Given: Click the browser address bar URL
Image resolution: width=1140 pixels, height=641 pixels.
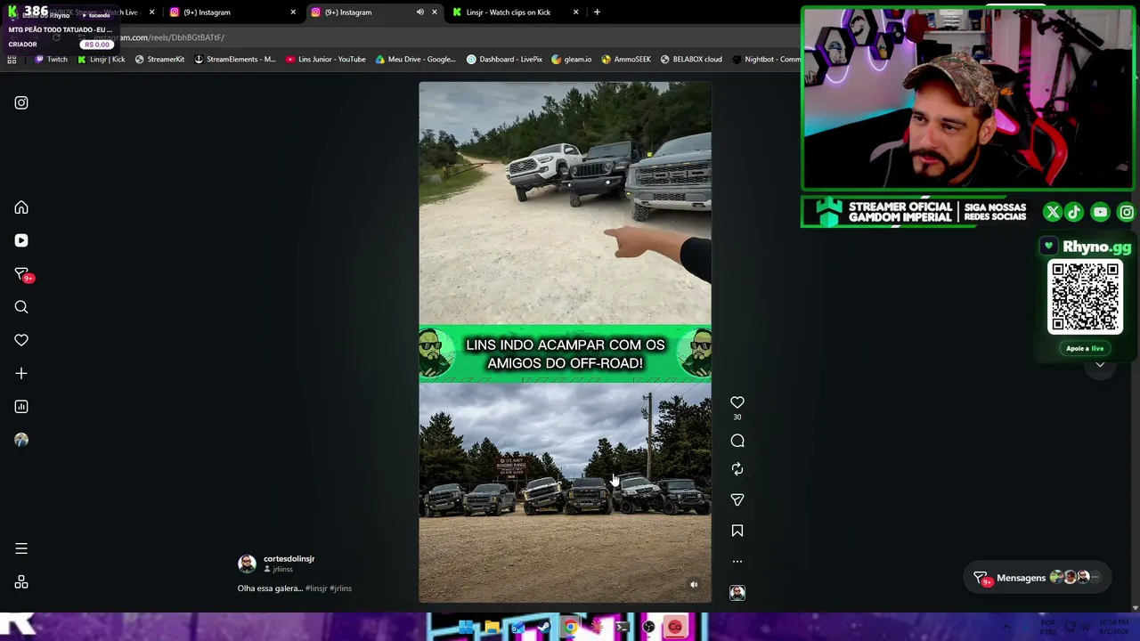Looking at the screenshot, I should (159, 37).
